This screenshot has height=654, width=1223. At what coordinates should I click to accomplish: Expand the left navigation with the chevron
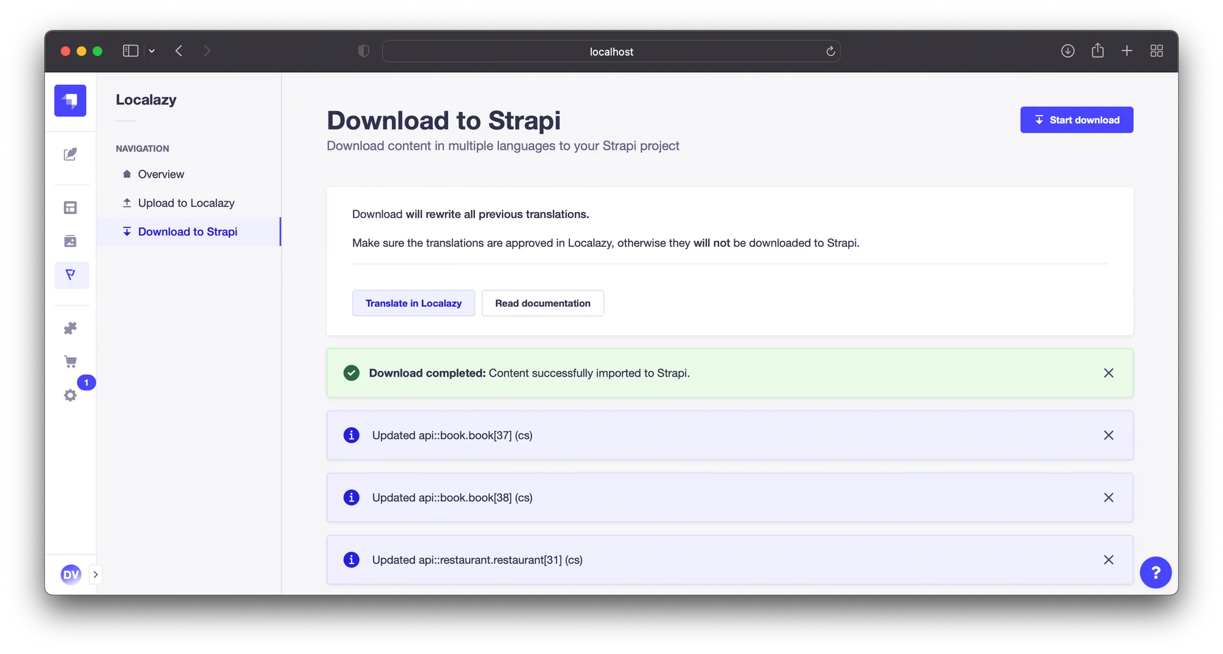(x=95, y=575)
